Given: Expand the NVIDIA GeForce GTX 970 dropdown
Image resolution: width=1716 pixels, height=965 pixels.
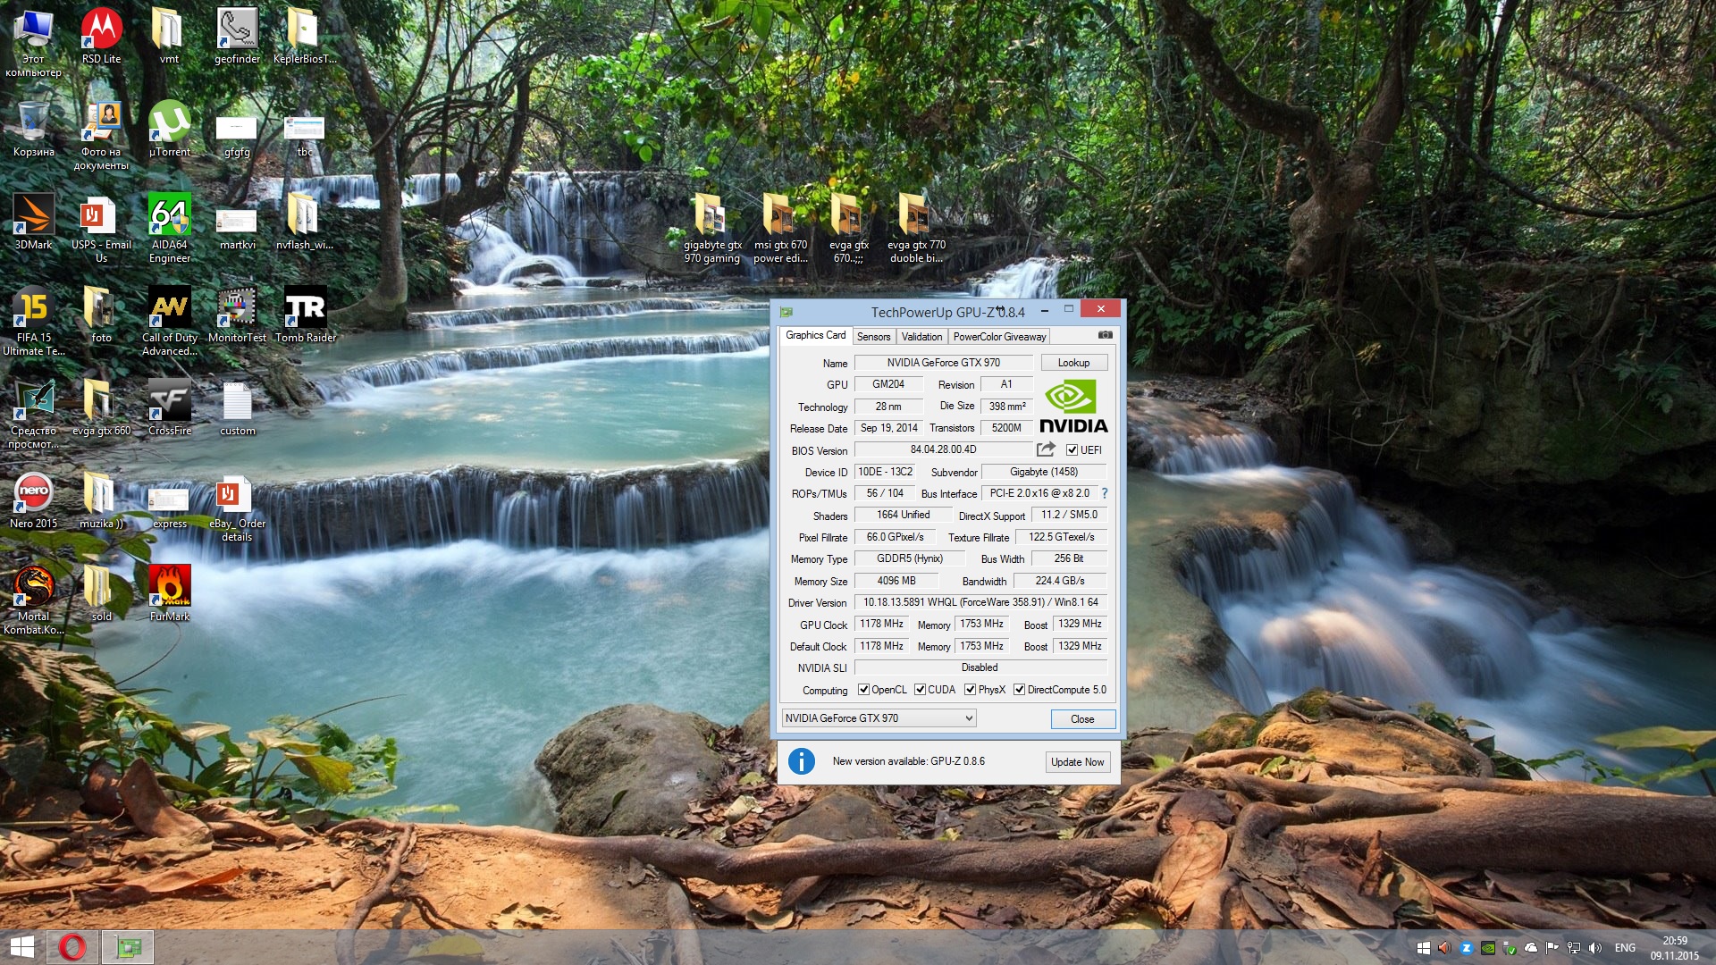Looking at the screenshot, I should tap(968, 718).
